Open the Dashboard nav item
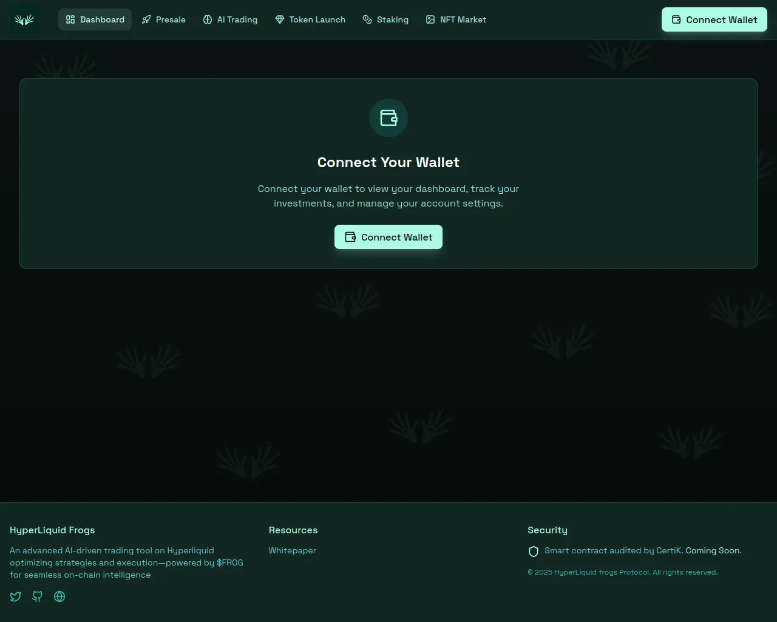777x622 pixels. pos(95,19)
